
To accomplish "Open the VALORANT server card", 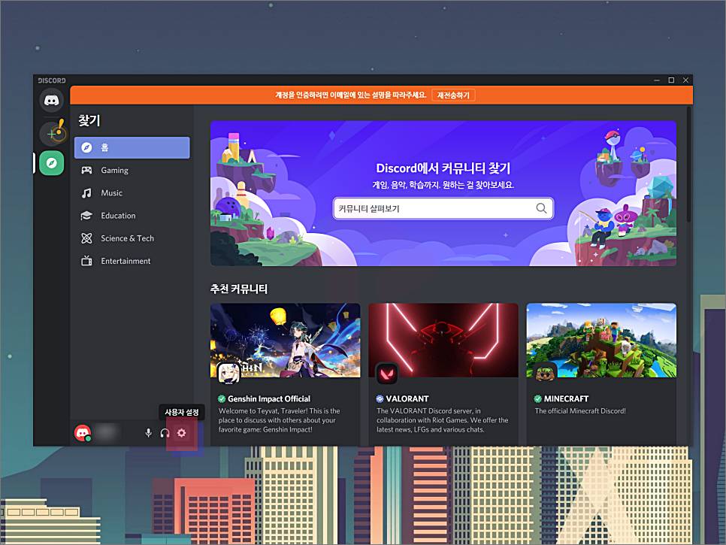I will tap(443, 374).
